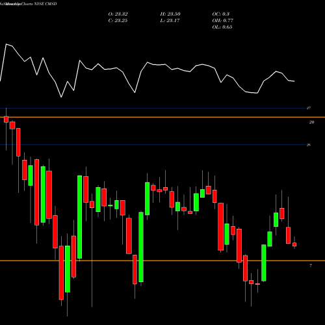This screenshot has height=325, width=325.
Task: Click the 'NYSE CMSD' chart title
Action: coord(45,4)
